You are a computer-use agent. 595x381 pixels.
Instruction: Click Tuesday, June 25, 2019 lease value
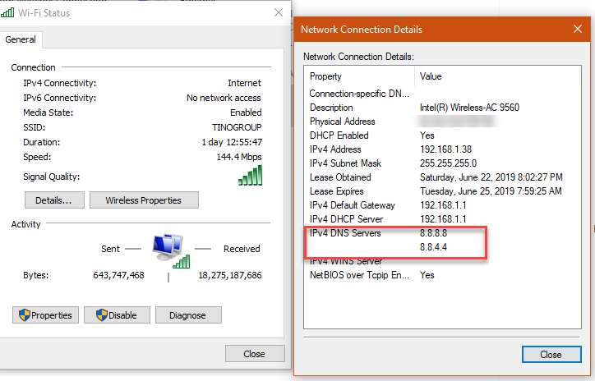tap(491, 191)
